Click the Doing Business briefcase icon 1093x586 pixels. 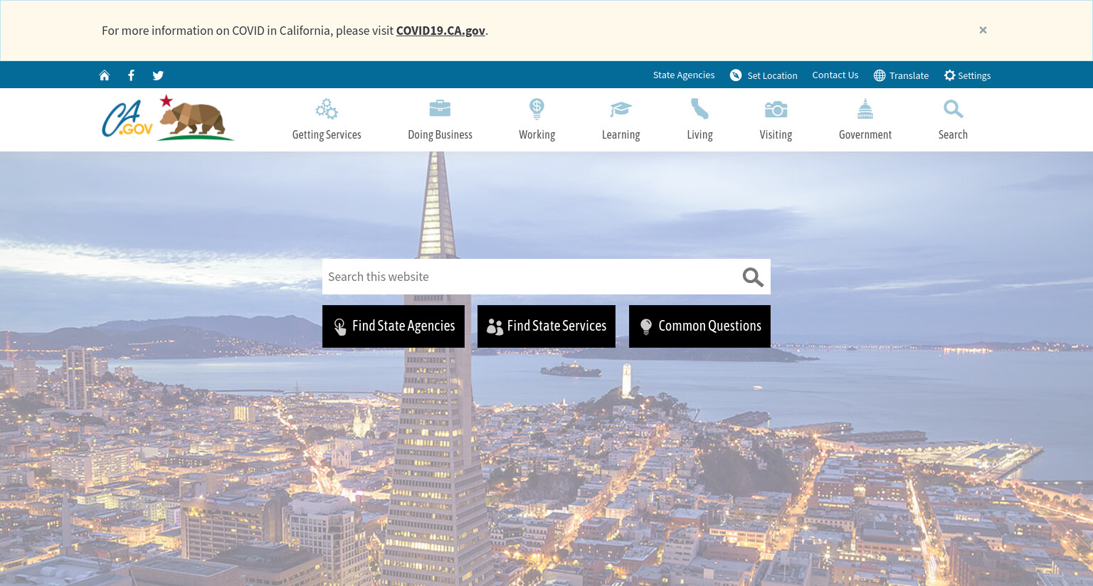(440, 108)
